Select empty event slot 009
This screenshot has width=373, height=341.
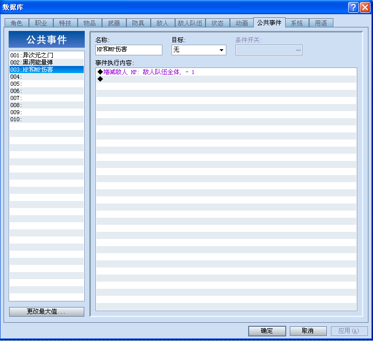(x=47, y=112)
